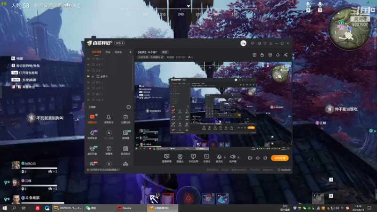This screenshot has height=212, width=377.
Task: Toggle visibility of 文本 2 source
Action: coord(88,65)
